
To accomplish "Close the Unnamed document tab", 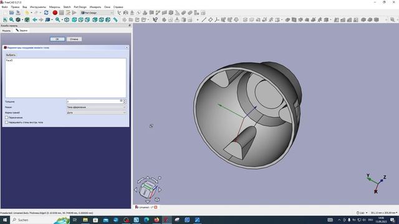I will 156,207.
